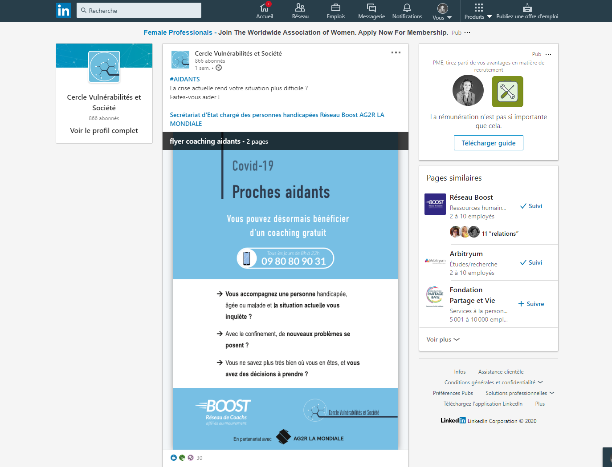Click the #AIDANTS hashtag

(185, 79)
